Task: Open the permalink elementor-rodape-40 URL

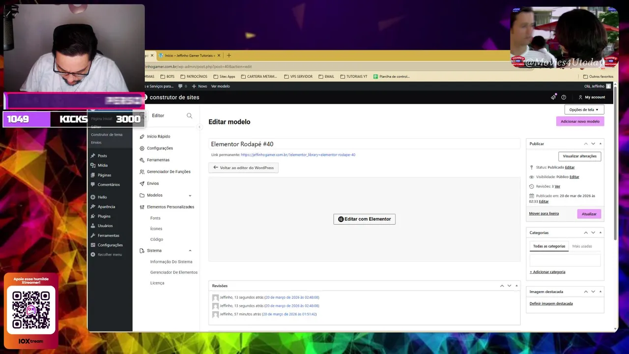Action: click(298, 155)
